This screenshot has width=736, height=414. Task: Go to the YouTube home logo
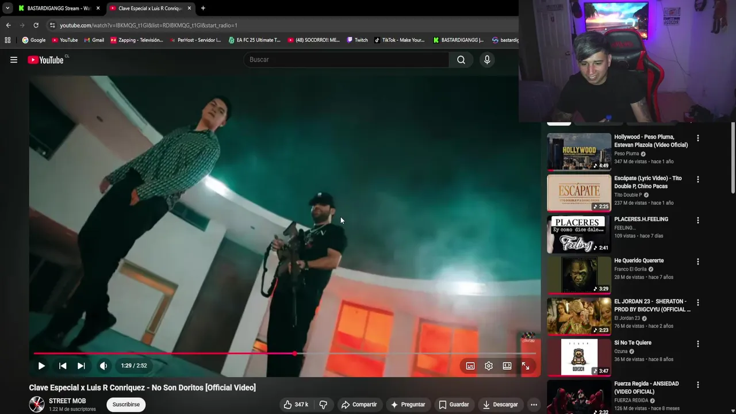point(46,60)
